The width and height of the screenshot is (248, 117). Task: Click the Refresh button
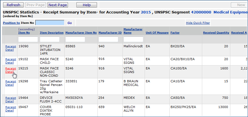13,5
